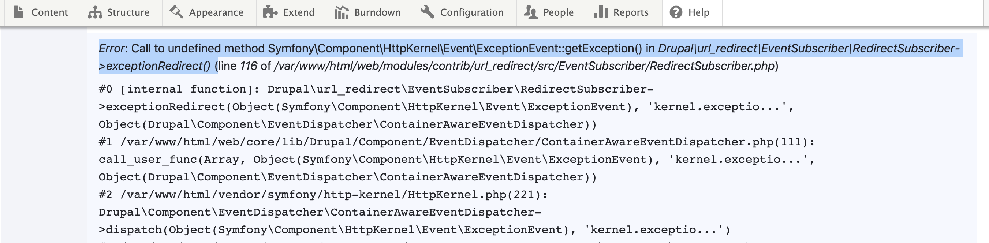Click the Help question-mark icon
The height and width of the screenshot is (243, 989).
tap(676, 12)
